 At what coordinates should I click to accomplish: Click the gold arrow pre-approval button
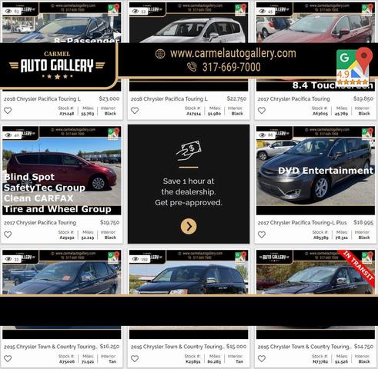(x=189, y=226)
